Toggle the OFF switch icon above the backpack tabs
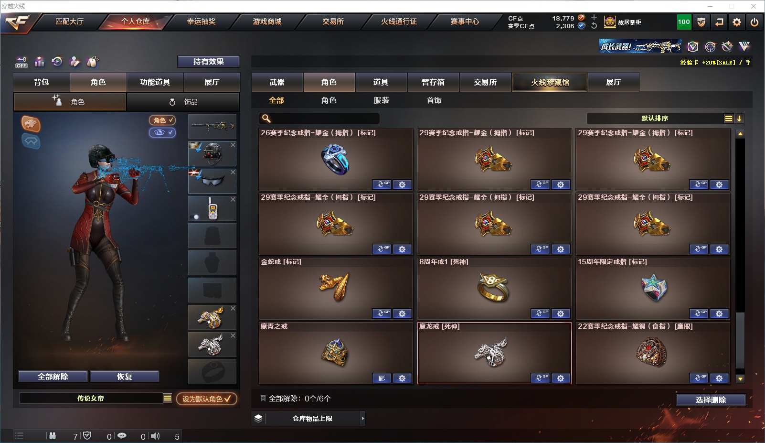The height and width of the screenshot is (443, 765). tap(21, 62)
